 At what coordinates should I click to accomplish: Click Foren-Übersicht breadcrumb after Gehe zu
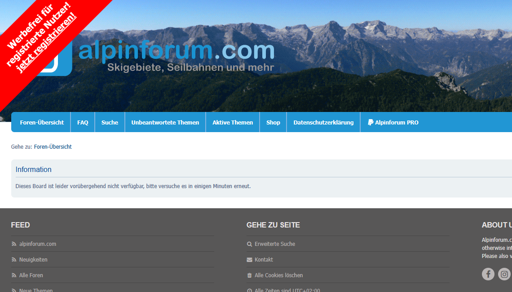point(53,147)
